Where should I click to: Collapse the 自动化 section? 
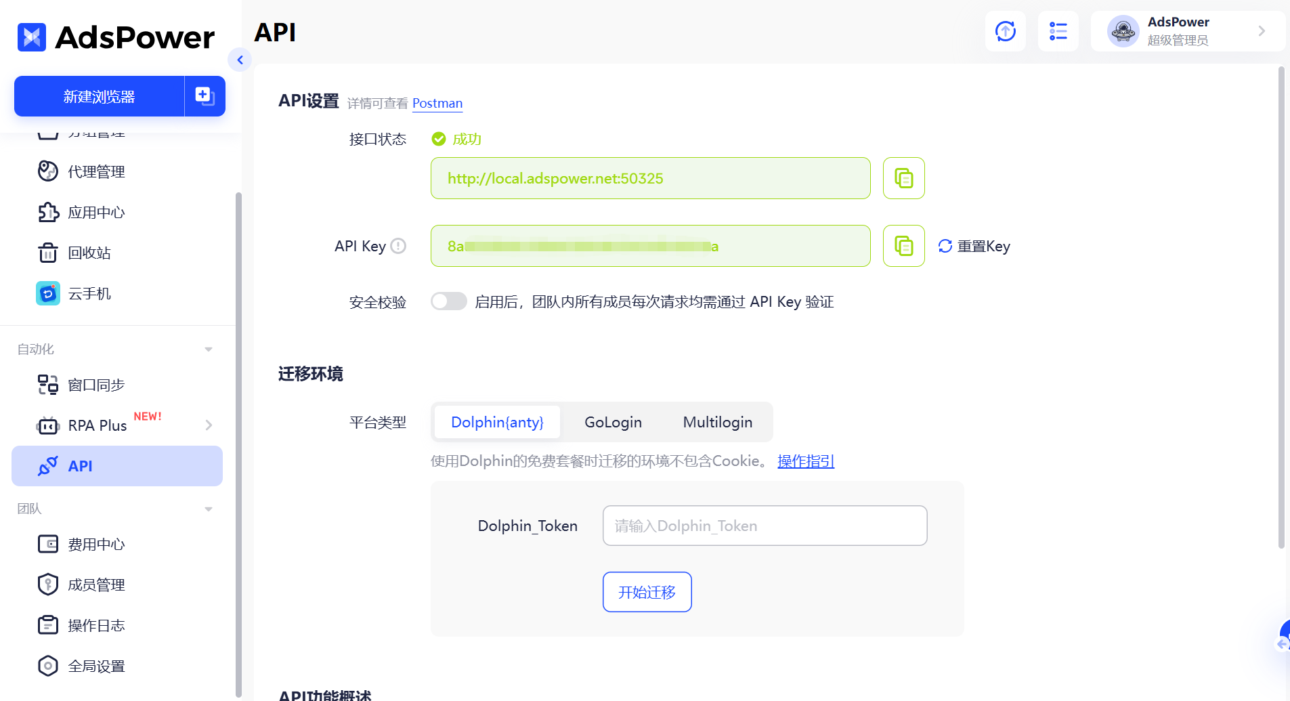point(208,349)
